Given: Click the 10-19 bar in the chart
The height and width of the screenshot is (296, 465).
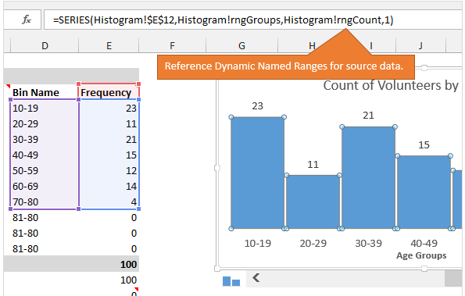Looking at the screenshot, I should click(x=257, y=173).
